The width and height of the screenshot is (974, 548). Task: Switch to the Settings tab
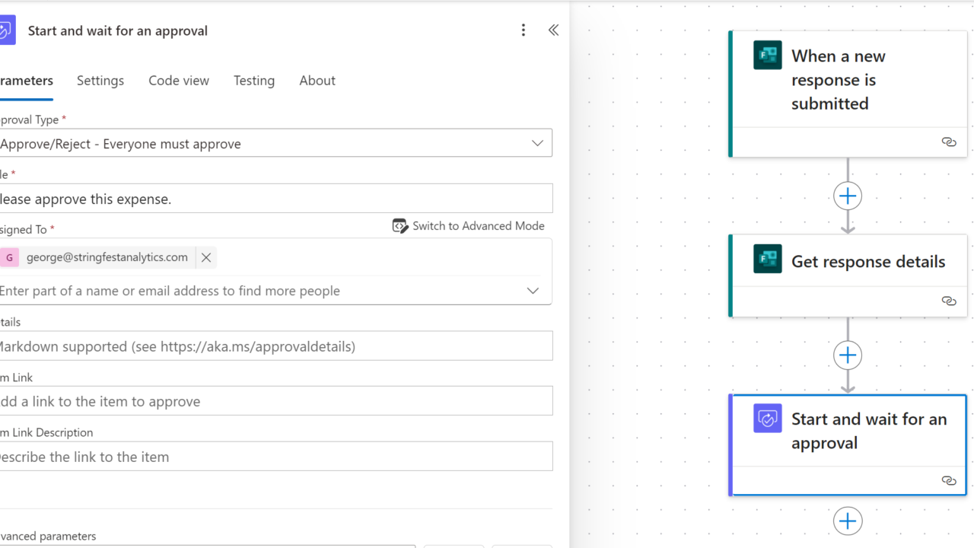[100, 81]
